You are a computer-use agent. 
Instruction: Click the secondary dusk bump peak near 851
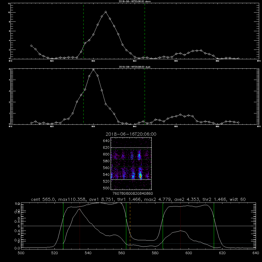click(x=180, y=115)
